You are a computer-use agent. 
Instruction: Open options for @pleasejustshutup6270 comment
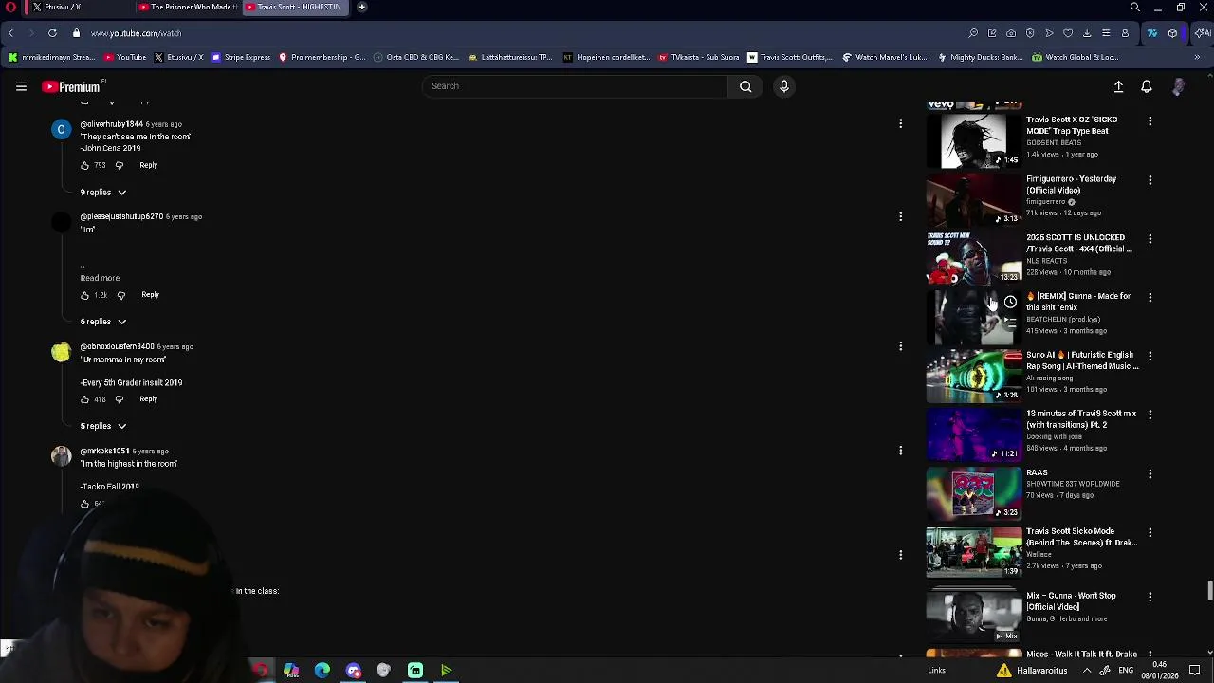click(x=900, y=216)
